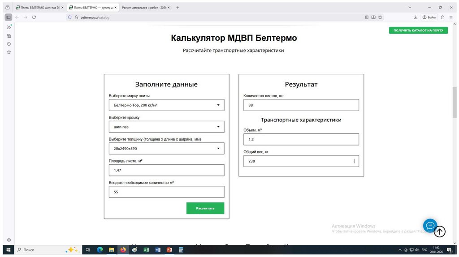Open the downloads panel in toolbar
The image size is (459, 257).
(x=416, y=17)
